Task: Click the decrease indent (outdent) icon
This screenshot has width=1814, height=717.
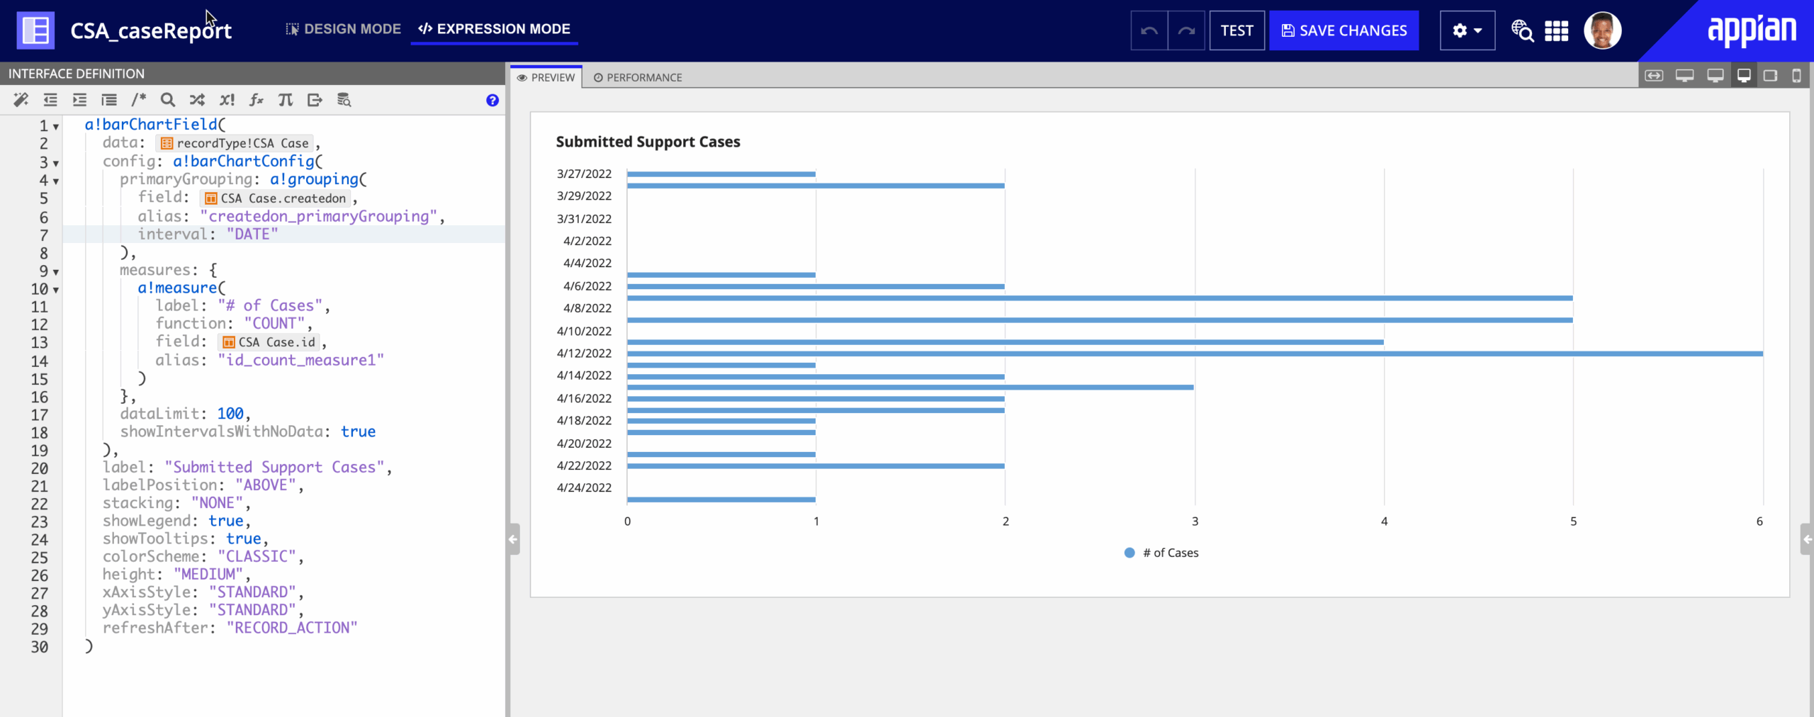Action: (50, 100)
